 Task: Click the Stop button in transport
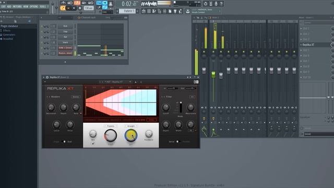(x=74, y=8)
